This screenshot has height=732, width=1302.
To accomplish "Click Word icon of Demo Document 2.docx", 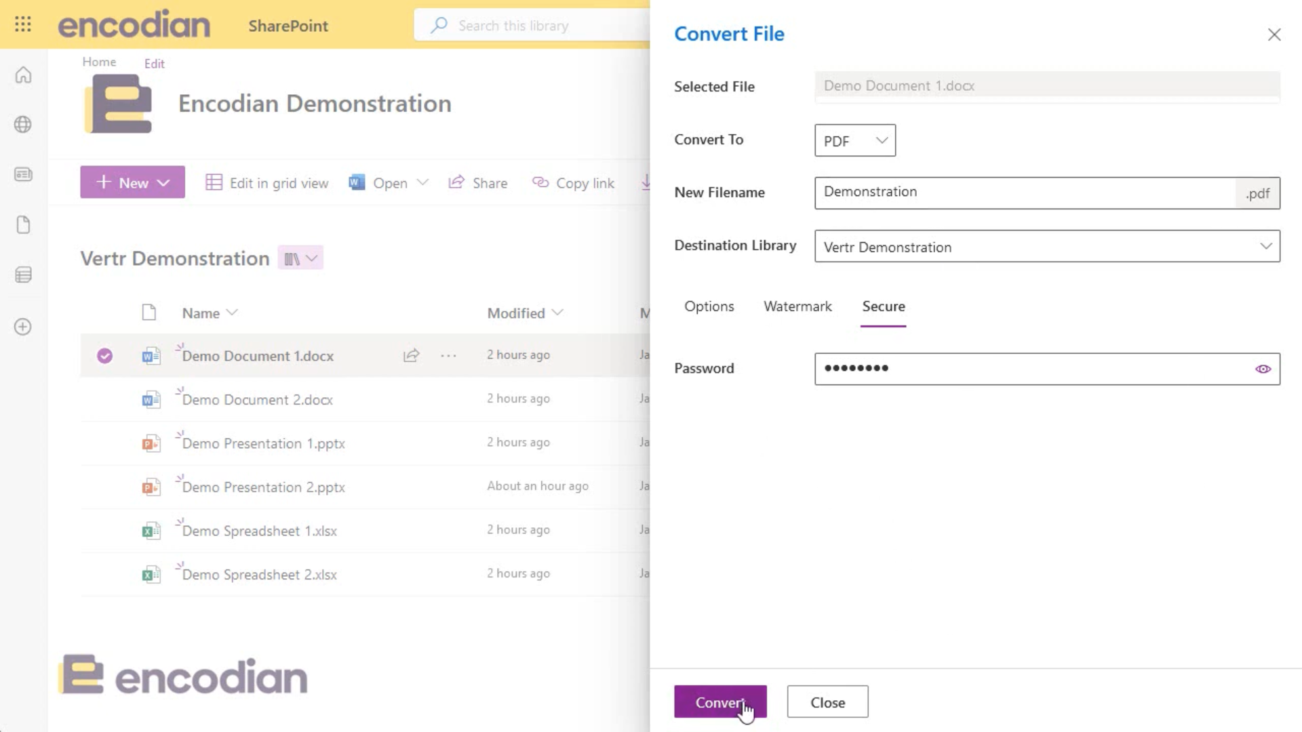I will [151, 399].
